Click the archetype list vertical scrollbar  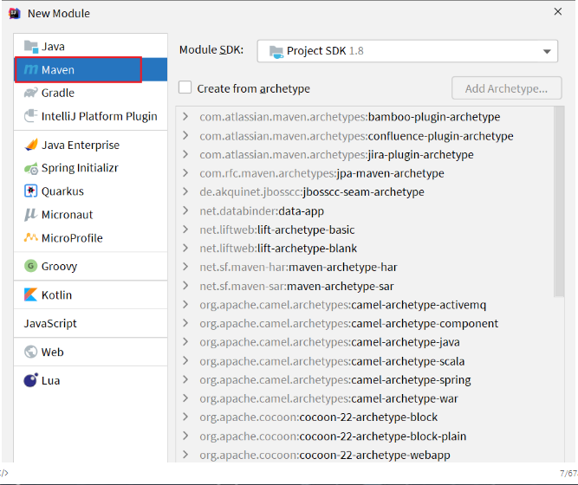[x=559, y=202]
